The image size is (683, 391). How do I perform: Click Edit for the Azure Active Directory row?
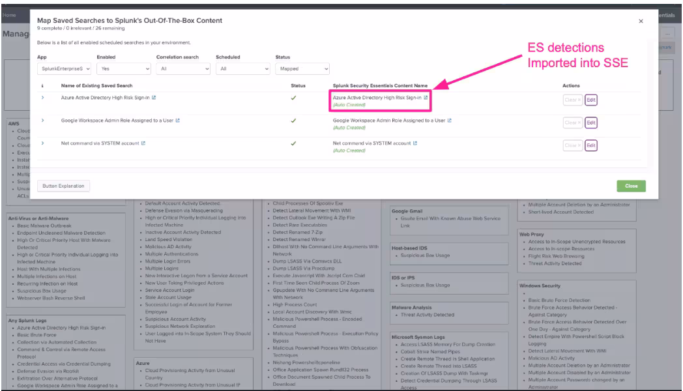[590, 100]
